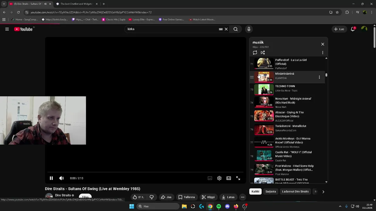Play Castle Rat WOLF I video
This screenshot has width=376, height=211.
287,156
